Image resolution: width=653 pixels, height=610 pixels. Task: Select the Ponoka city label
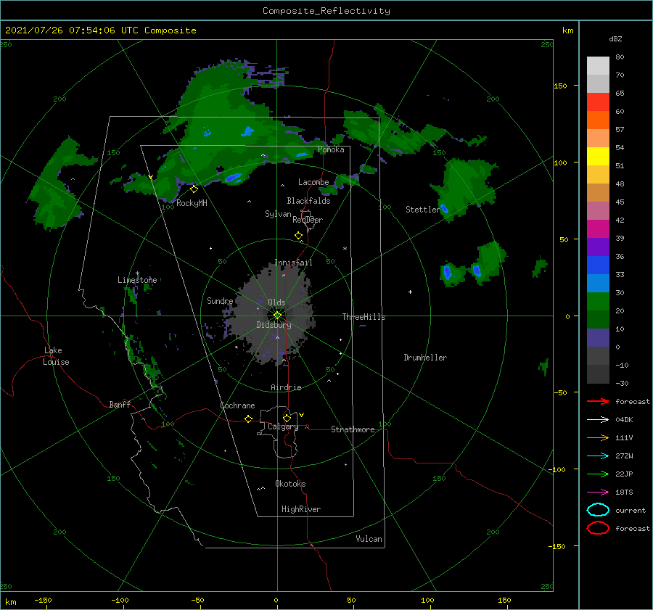[x=331, y=149]
